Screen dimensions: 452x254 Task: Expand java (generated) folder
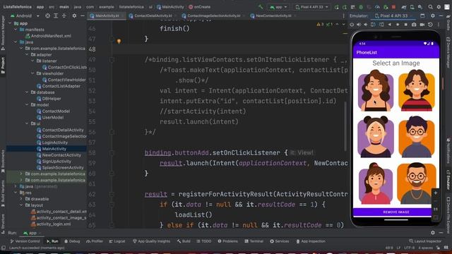point(16,186)
